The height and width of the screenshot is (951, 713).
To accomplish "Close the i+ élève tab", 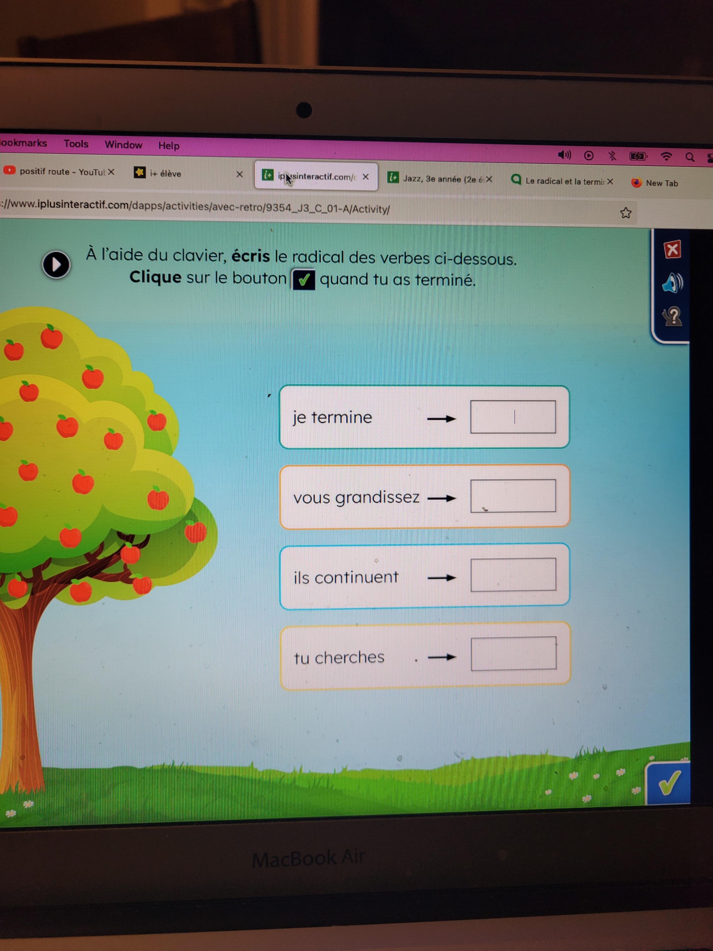I will point(240,174).
